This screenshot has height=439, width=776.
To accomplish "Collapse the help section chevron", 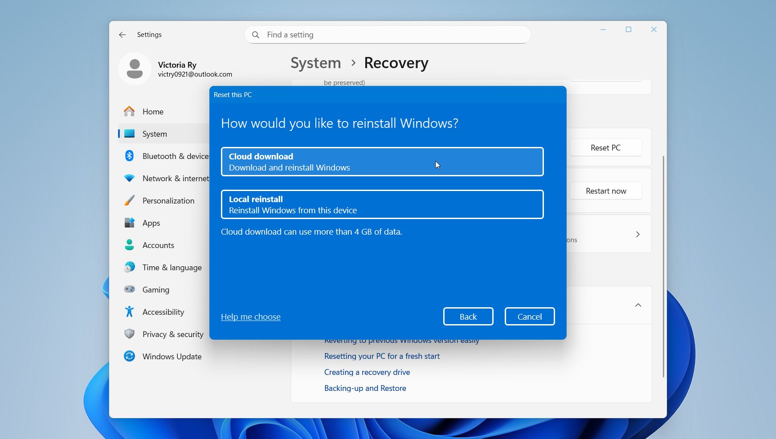I will coord(638,305).
